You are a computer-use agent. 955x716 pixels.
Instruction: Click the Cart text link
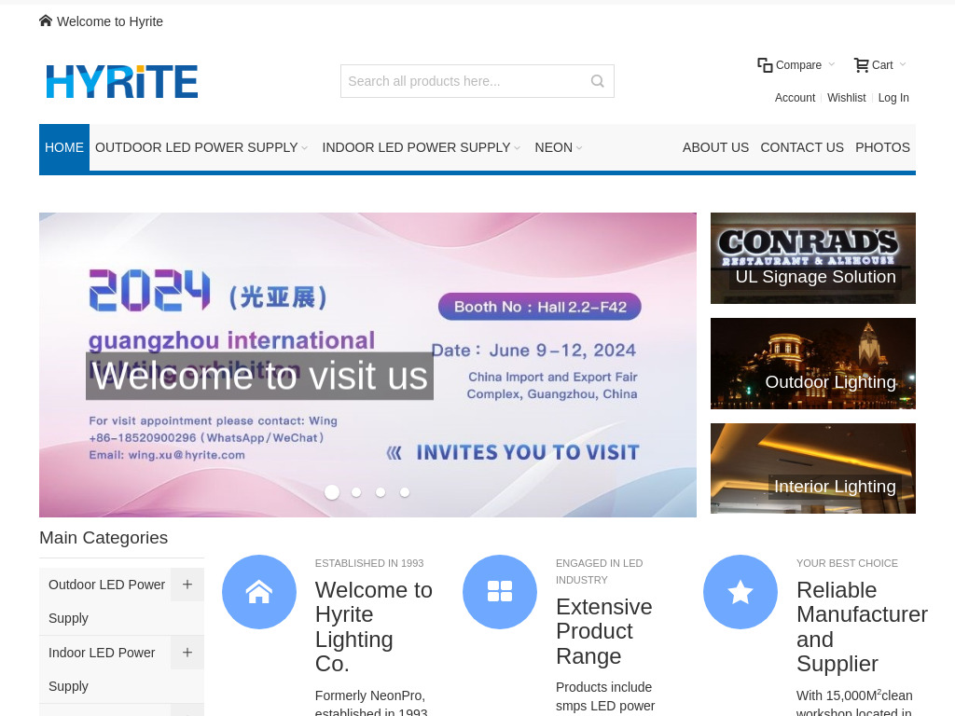[882, 65]
